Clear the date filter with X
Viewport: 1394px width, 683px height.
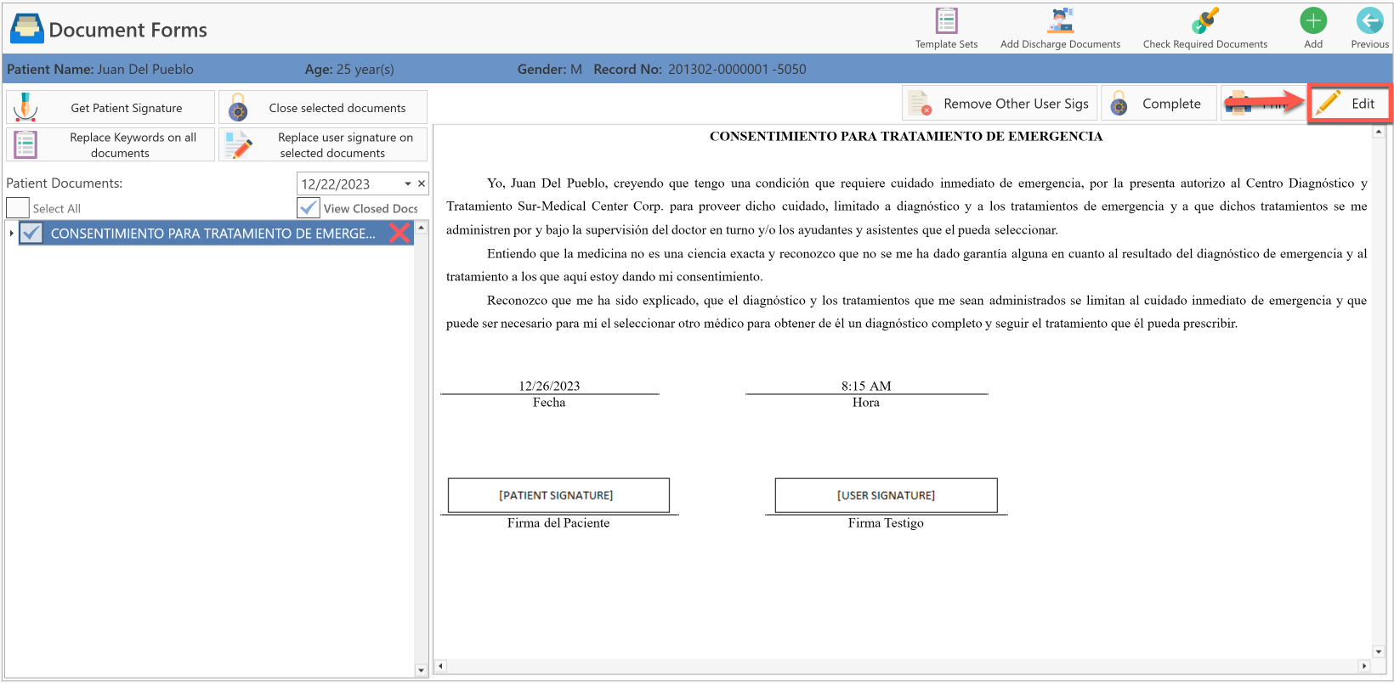pyautogui.click(x=422, y=183)
